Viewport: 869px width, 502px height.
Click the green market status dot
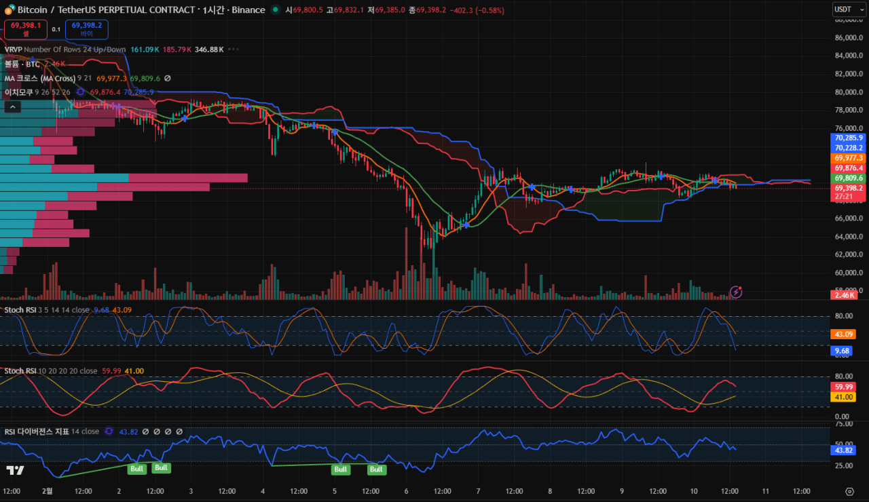pos(274,10)
